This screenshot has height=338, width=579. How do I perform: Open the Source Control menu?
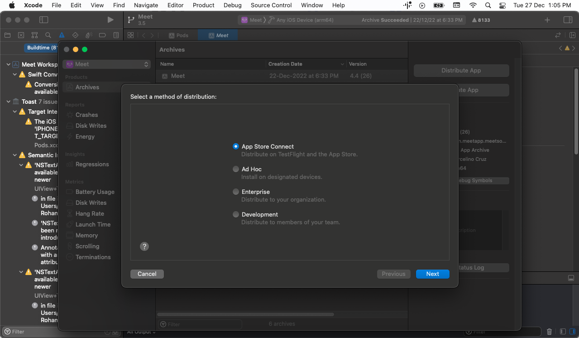pyautogui.click(x=271, y=5)
